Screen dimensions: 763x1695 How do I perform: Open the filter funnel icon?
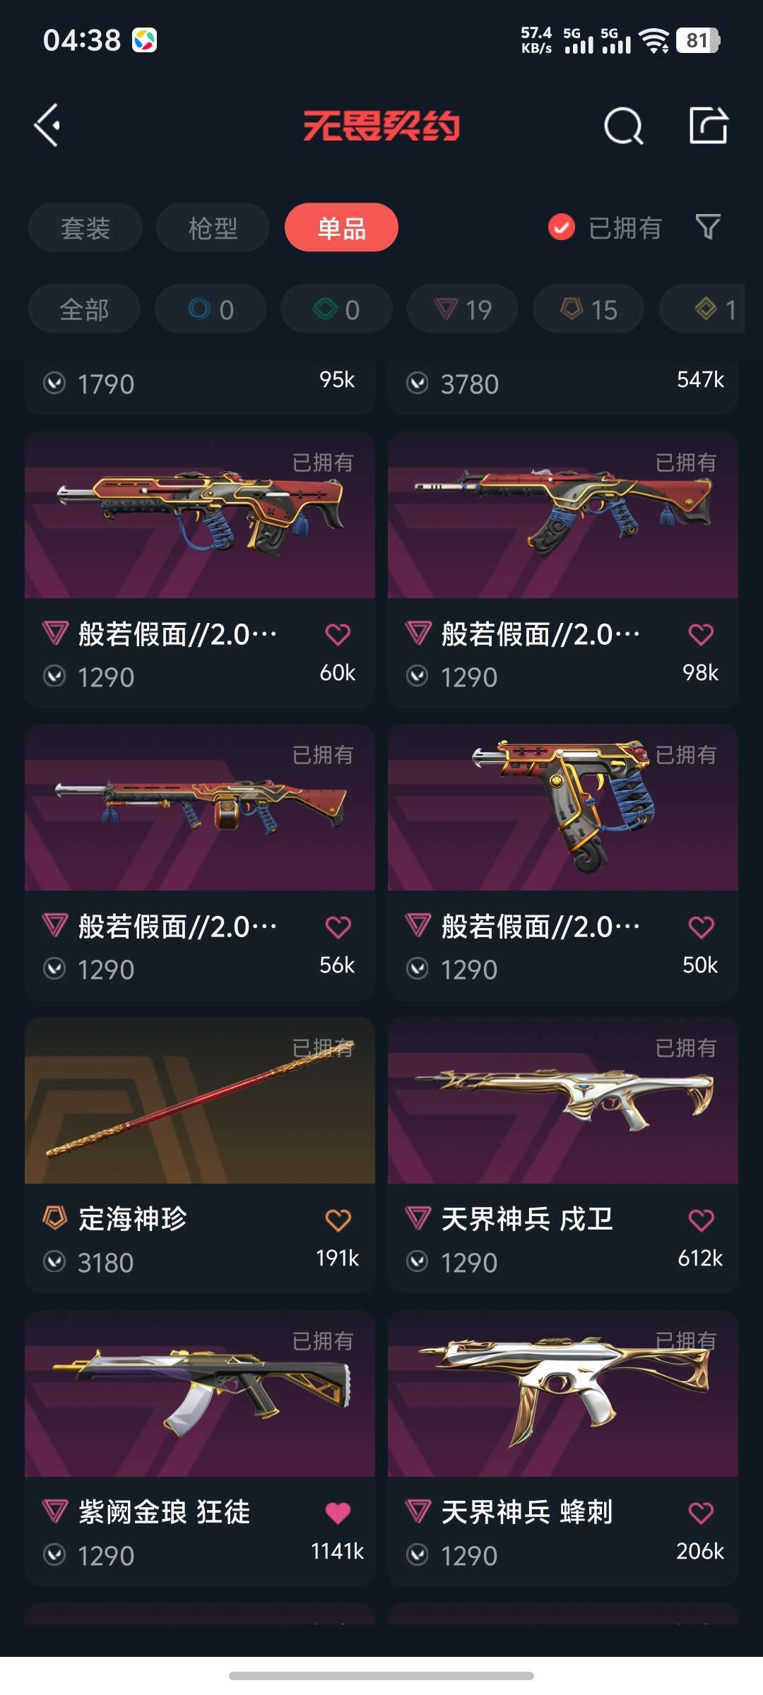pos(708,227)
